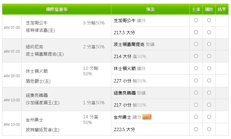Click the 結果 column header
231x139 pixels.
click(222, 9)
